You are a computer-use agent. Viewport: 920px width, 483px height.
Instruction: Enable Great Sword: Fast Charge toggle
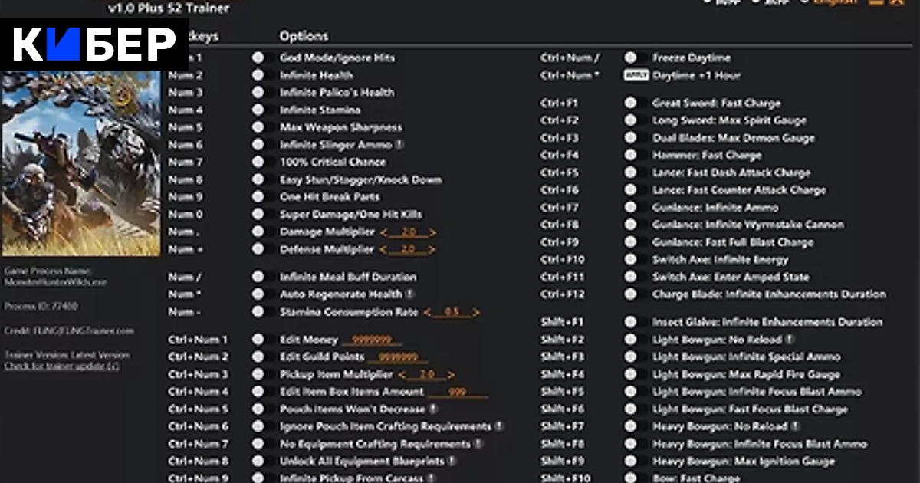(630, 103)
